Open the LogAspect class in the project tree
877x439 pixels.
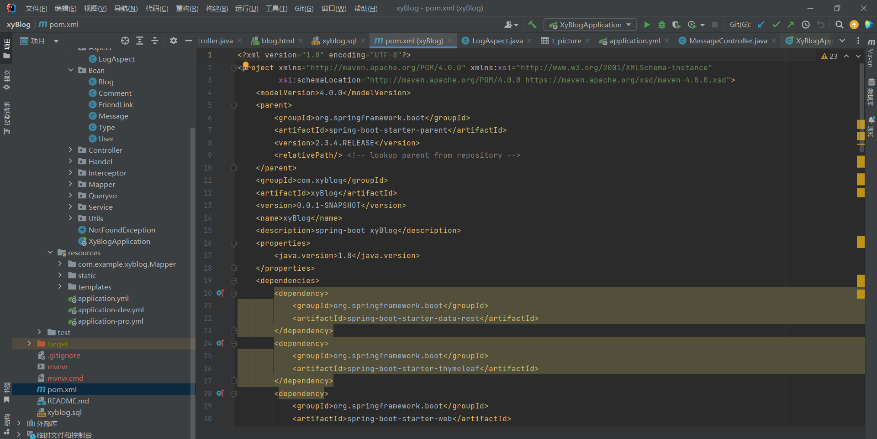pyautogui.click(x=116, y=59)
